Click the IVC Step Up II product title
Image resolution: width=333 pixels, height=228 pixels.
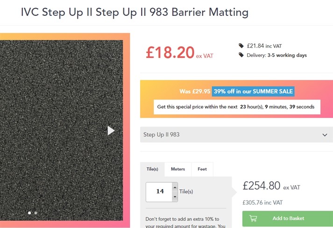click(135, 12)
